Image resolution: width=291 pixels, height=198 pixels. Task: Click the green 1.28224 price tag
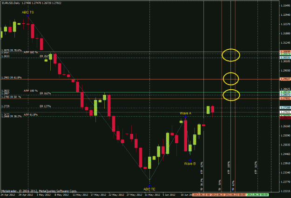coord(285,92)
